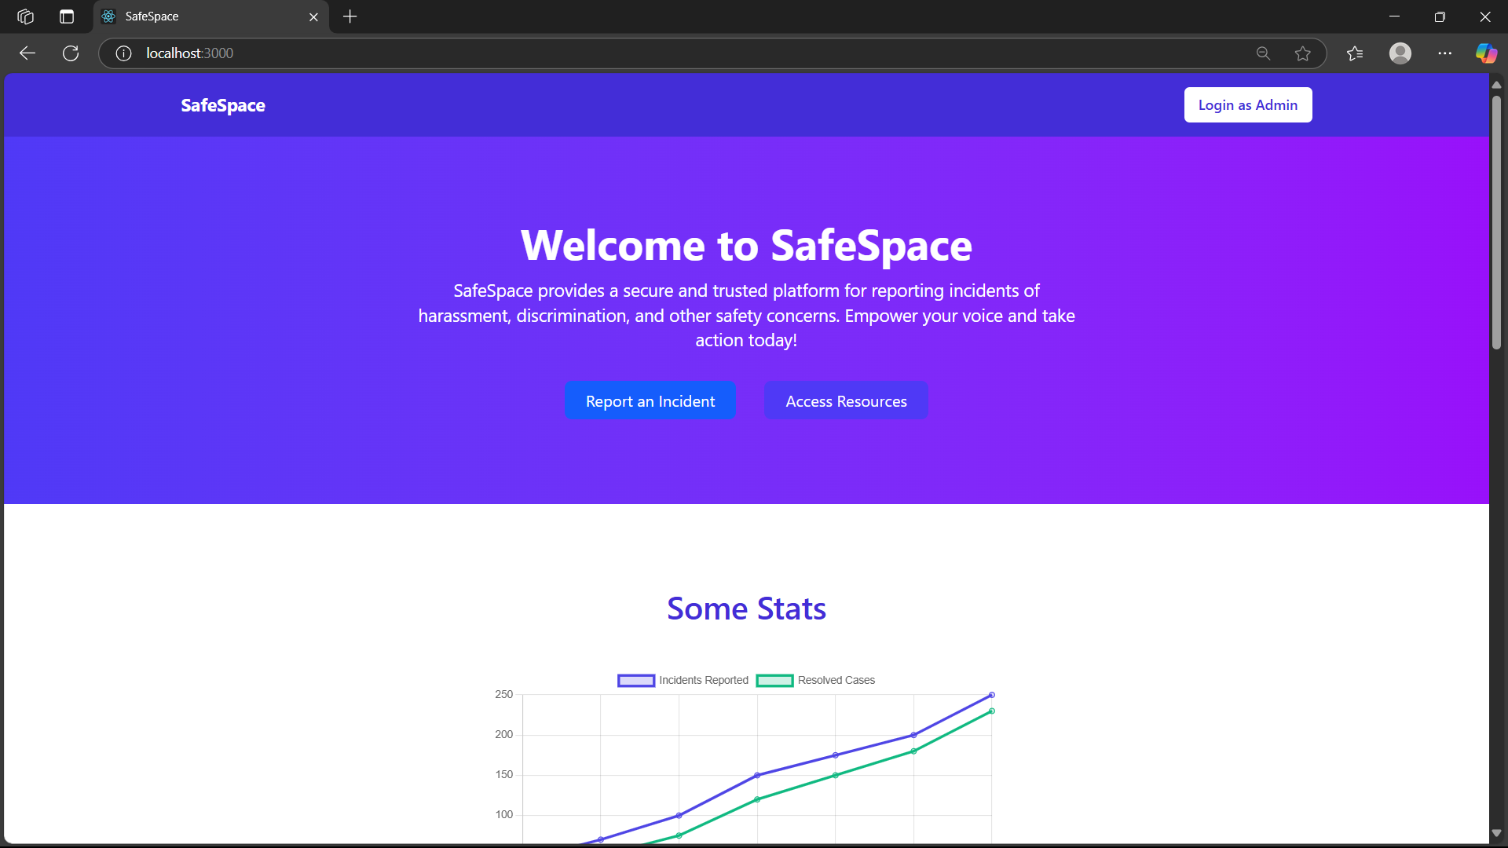The image size is (1508, 848).
Task: Open the tab actions menu icon
Action: click(x=67, y=16)
